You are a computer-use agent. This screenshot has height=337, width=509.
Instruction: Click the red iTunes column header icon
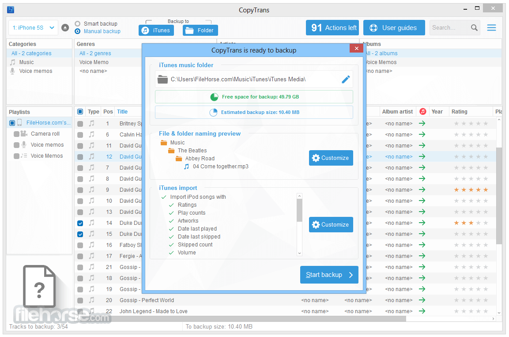[422, 112]
